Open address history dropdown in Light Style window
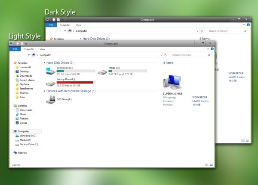Image resolution: width=258 pixels, height=185 pixels. click(x=161, y=55)
